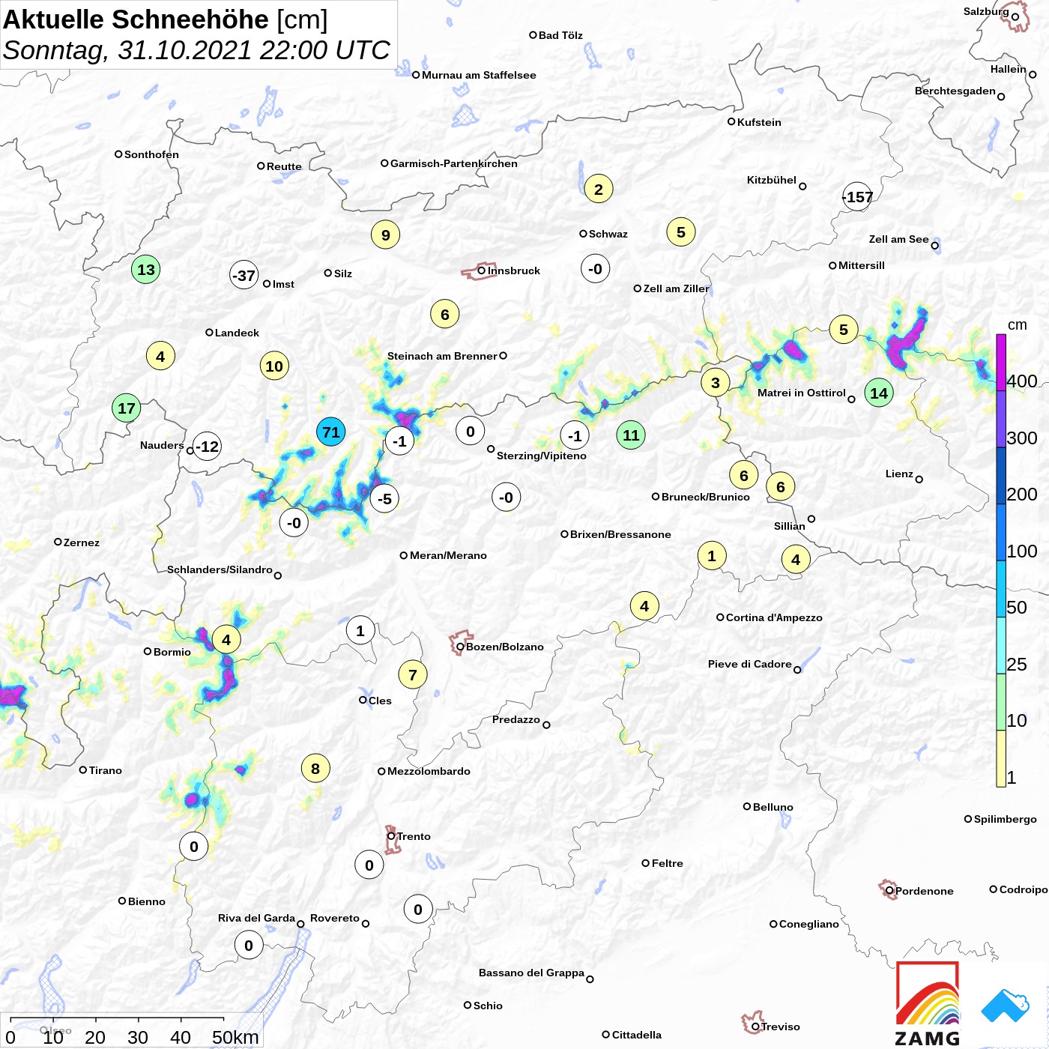Image resolution: width=1049 pixels, height=1049 pixels.
Task: Click the 50km label on the scale bar
Action: point(235,1037)
